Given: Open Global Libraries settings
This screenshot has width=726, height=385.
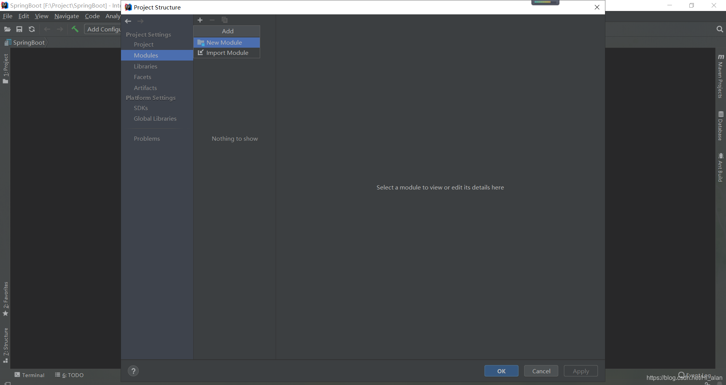Looking at the screenshot, I should pyautogui.click(x=155, y=118).
